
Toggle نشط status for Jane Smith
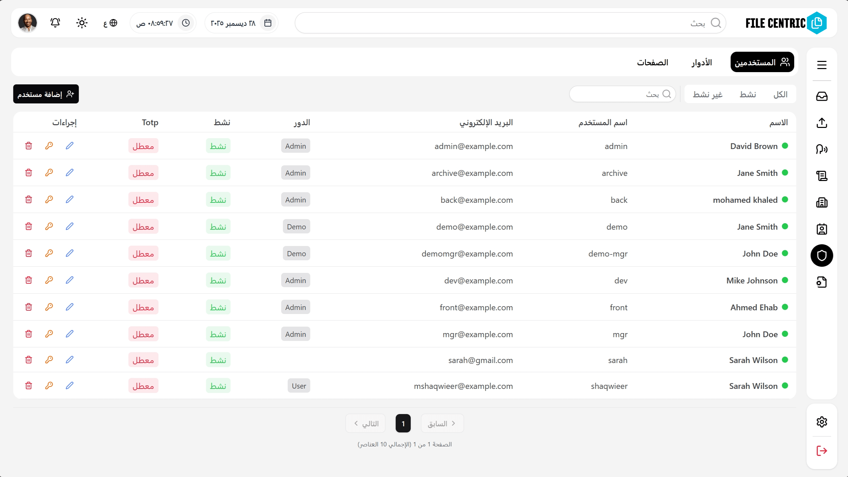pos(218,172)
